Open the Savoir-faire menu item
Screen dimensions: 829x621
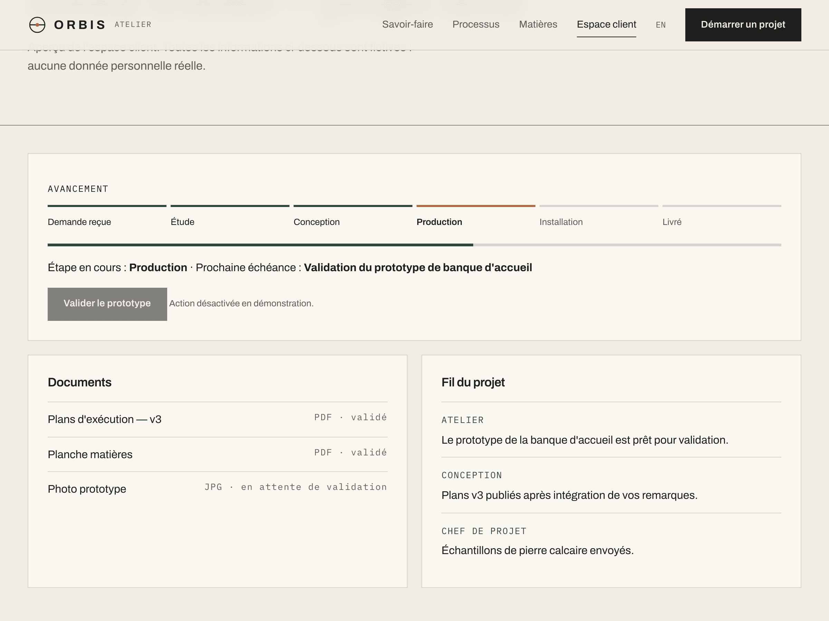pos(407,24)
